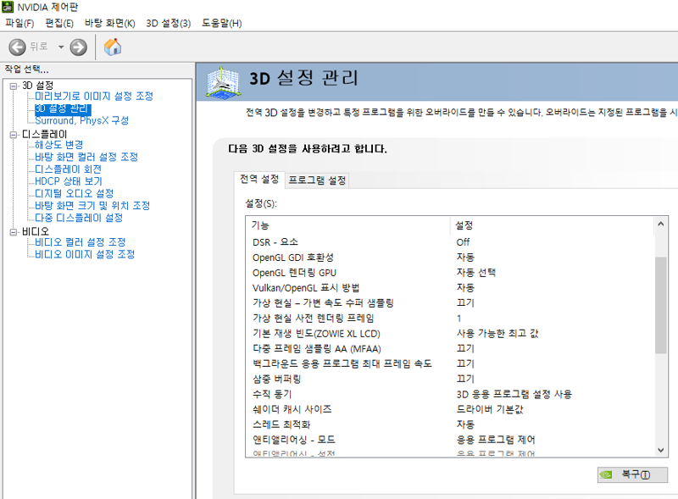
Task: Select the Vulkan/OpenGL 표시 방법 row
Action: point(450,287)
